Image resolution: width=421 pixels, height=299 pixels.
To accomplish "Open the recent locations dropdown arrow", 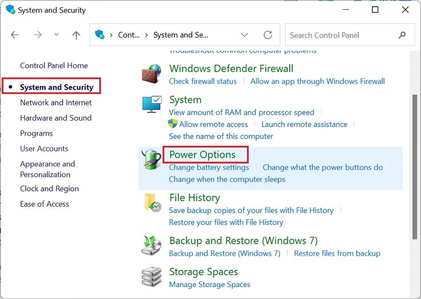I will pyautogui.click(x=56, y=35).
